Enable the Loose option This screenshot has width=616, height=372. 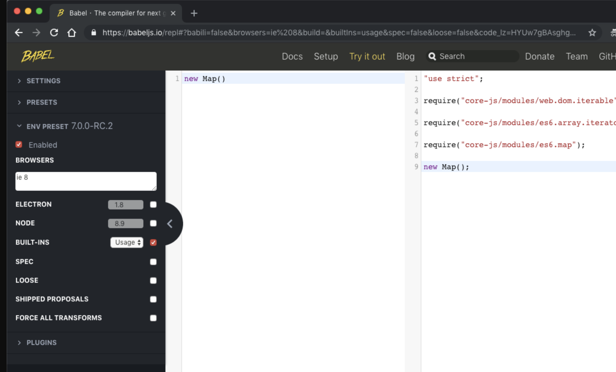[x=153, y=281]
